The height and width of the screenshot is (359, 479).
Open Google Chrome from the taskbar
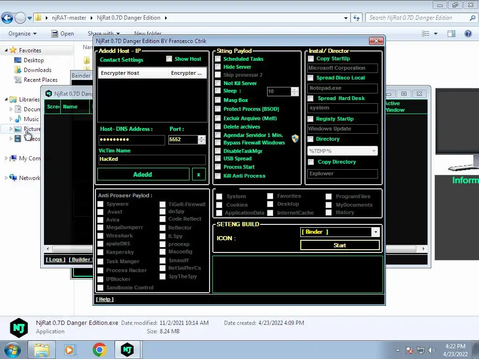(x=99, y=350)
